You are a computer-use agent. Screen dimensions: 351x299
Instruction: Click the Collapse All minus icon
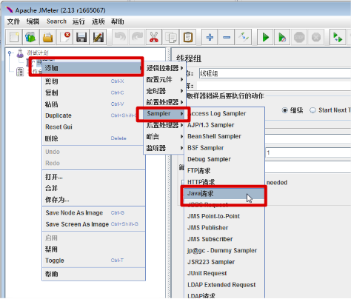coord(227,38)
